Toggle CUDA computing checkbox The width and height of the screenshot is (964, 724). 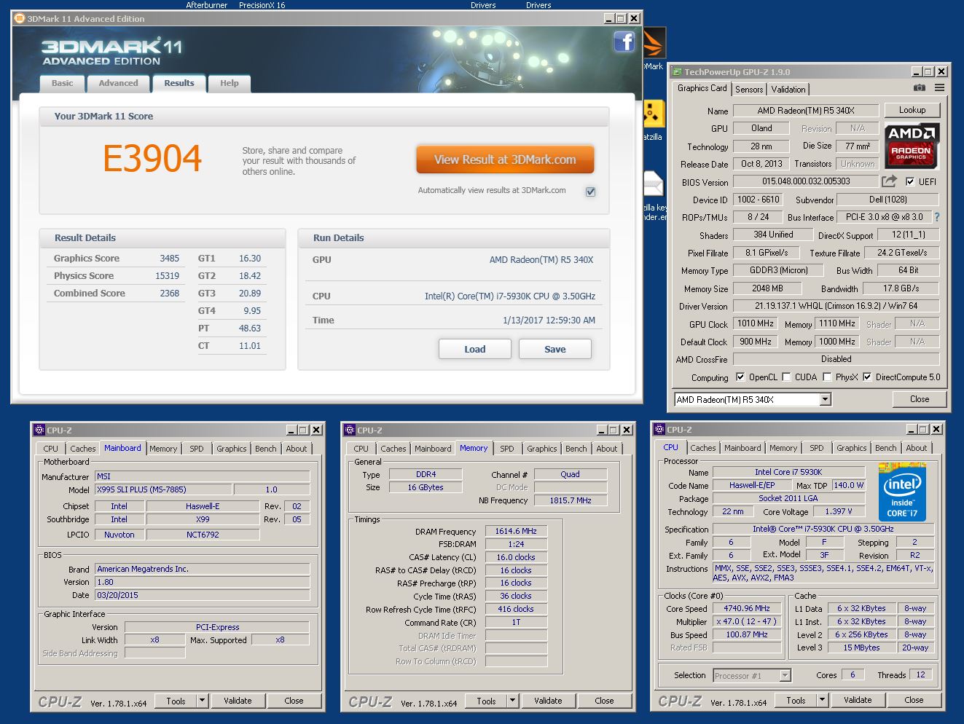[786, 377]
